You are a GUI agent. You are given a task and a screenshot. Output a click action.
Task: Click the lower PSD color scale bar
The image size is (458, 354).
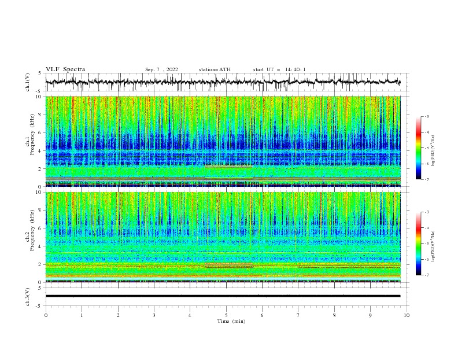419,244
